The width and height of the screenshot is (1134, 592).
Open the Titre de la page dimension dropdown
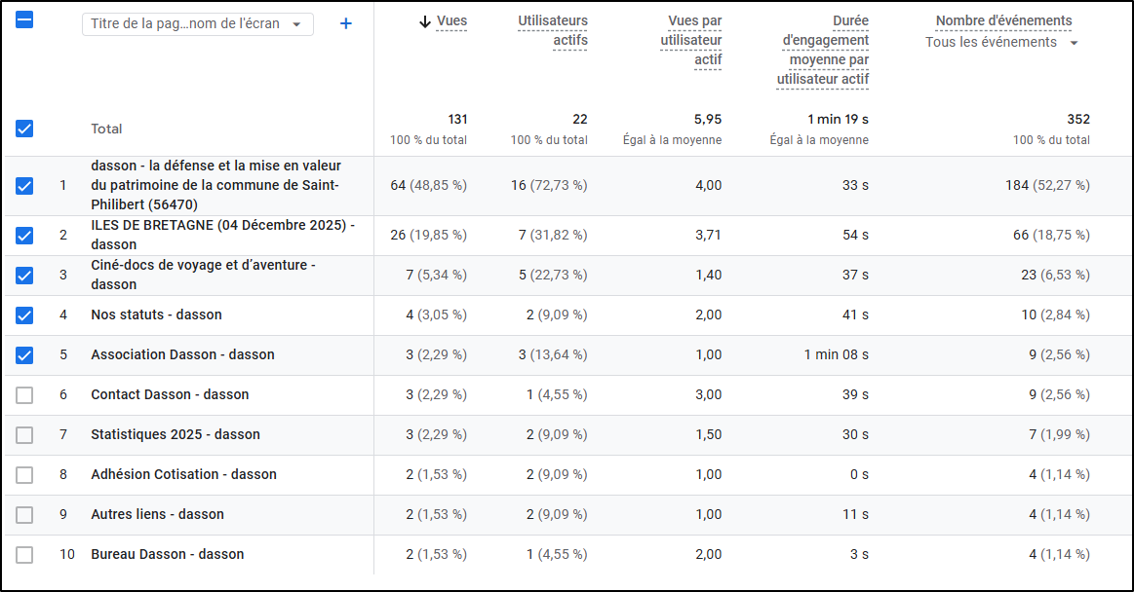pos(197,24)
